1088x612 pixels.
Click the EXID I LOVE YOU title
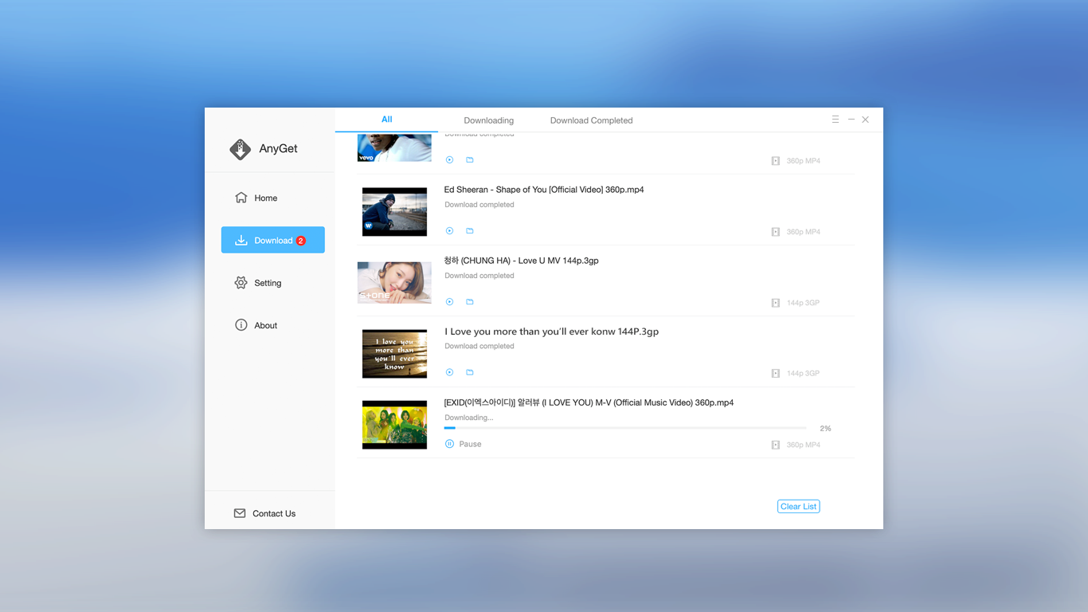point(589,402)
